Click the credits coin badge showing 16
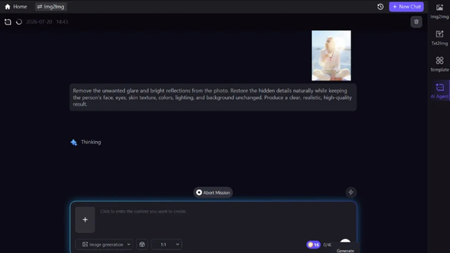 click(x=313, y=245)
